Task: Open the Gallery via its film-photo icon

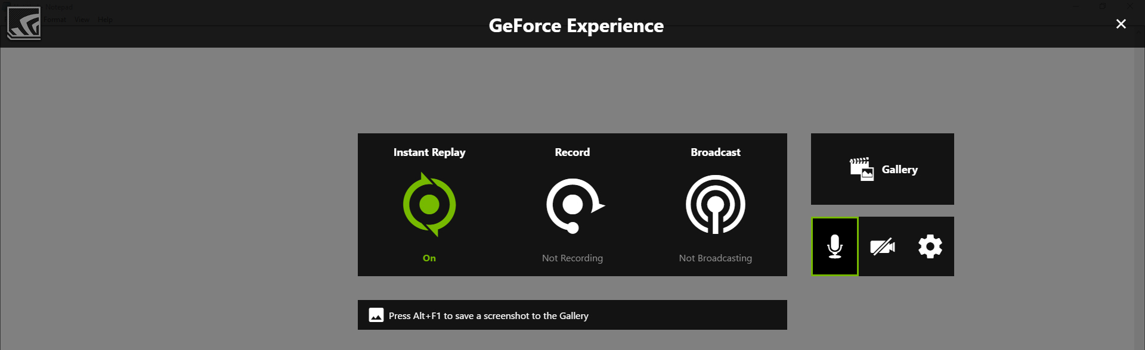Action: pos(862,169)
